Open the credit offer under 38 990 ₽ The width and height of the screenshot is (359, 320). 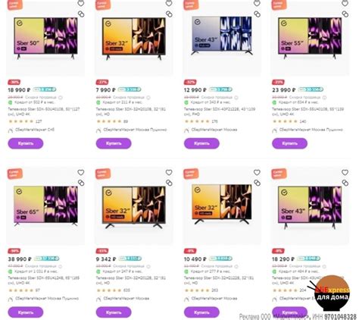coord(32,271)
